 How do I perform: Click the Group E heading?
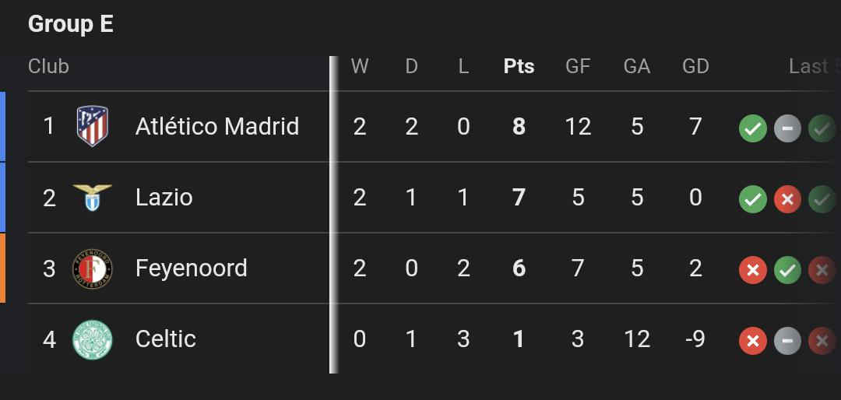click(70, 25)
